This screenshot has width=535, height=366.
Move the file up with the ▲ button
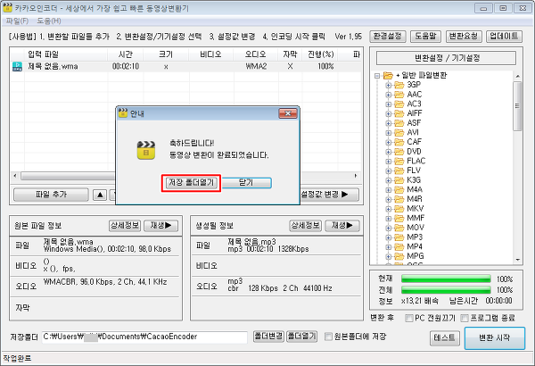100,195
